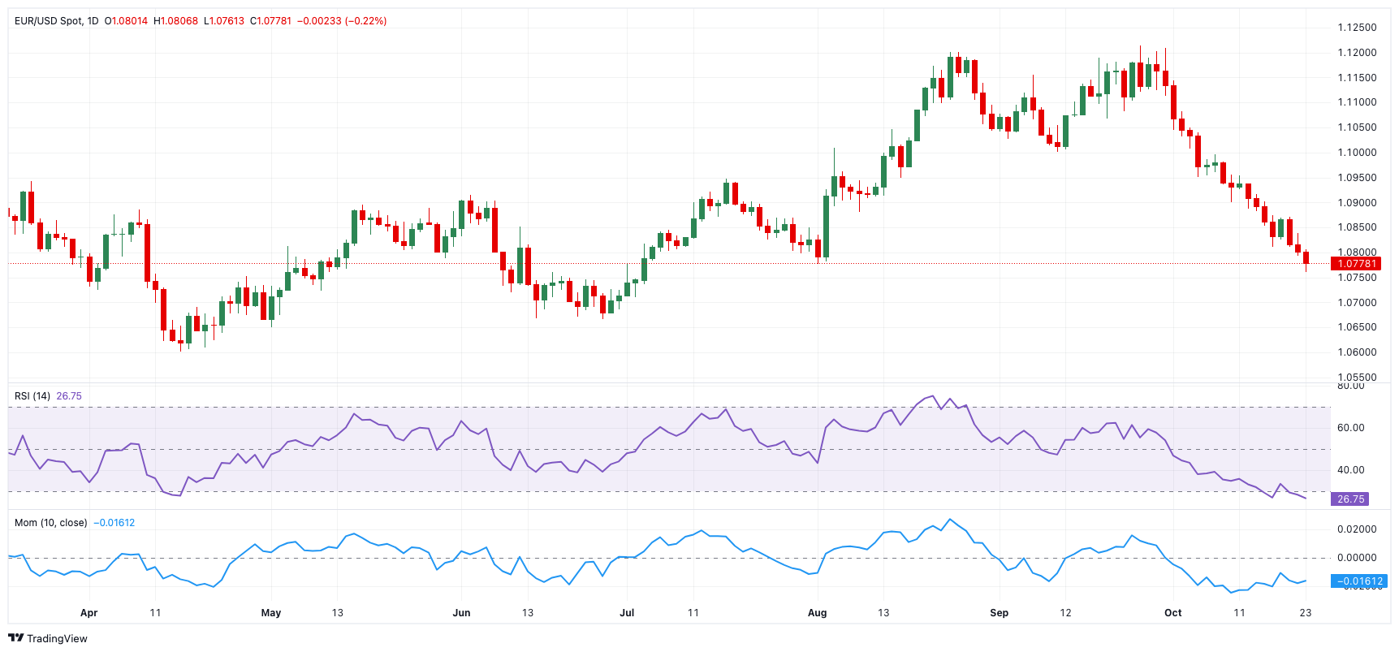The image size is (1399, 652).
Task: Select the EUR/USD Spot symbol title
Action: (48, 21)
